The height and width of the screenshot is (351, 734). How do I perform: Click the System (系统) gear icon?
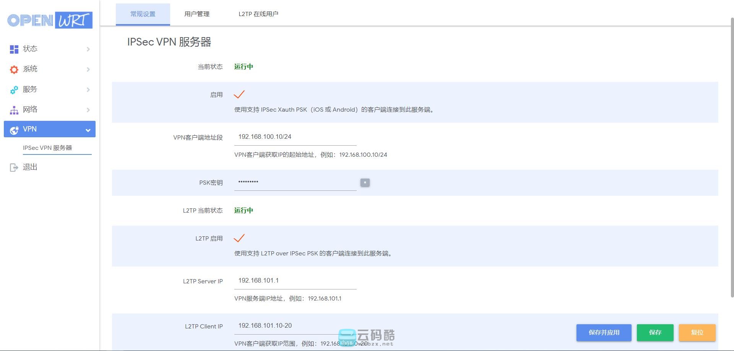click(x=14, y=70)
